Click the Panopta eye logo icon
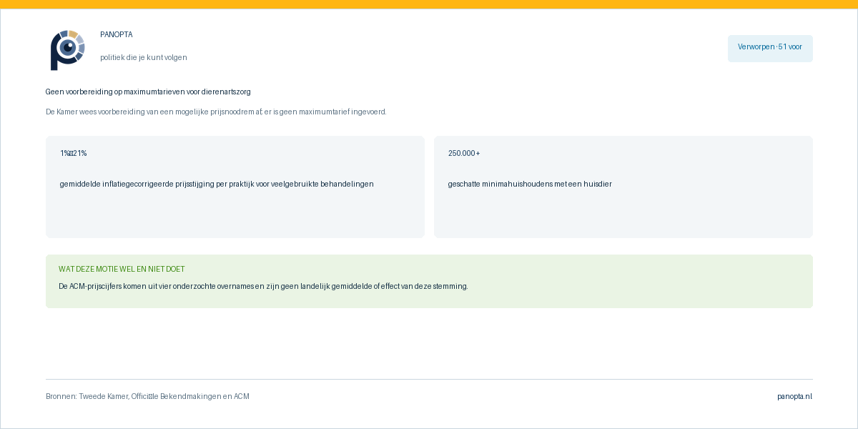Screen dimensions: 858x429 pos(68,50)
